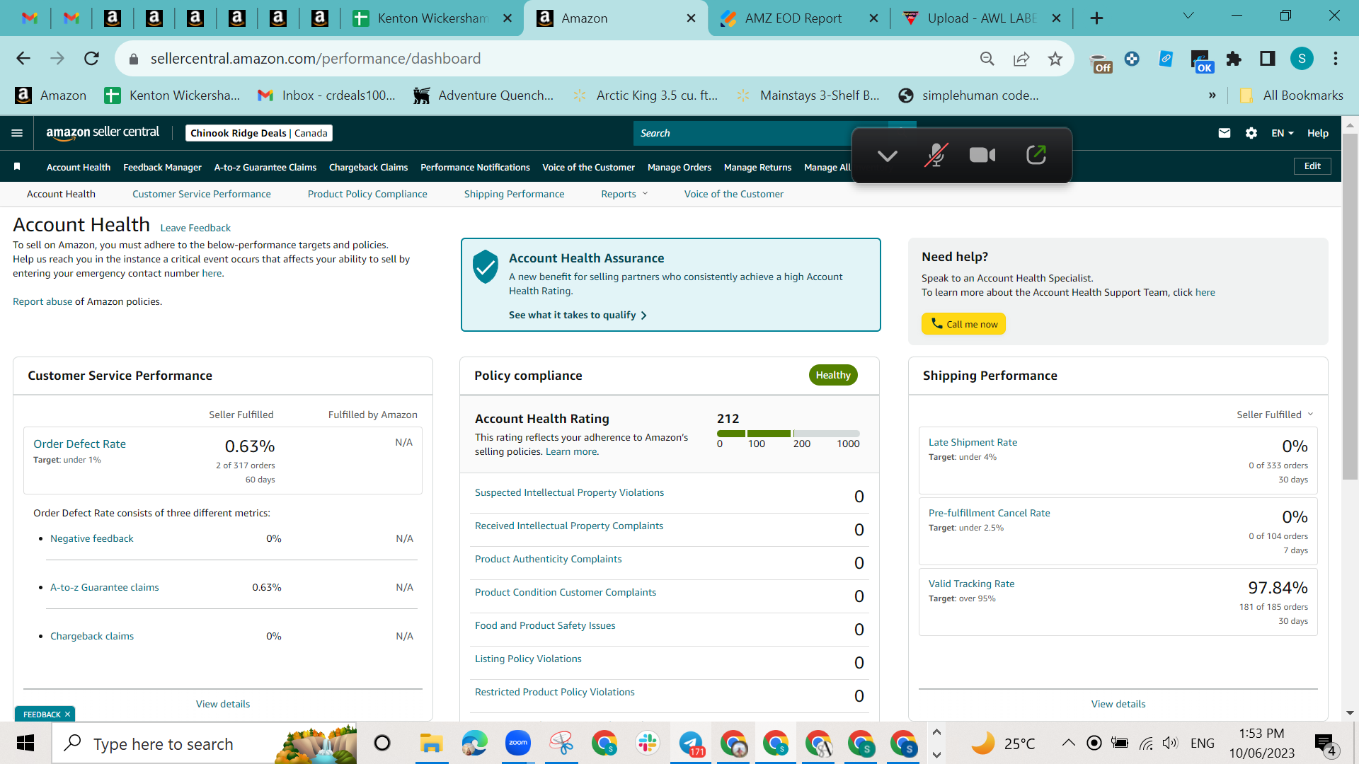The image size is (1359, 764).
Task: Open the Chrome profile avatar
Action: point(1302,59)
